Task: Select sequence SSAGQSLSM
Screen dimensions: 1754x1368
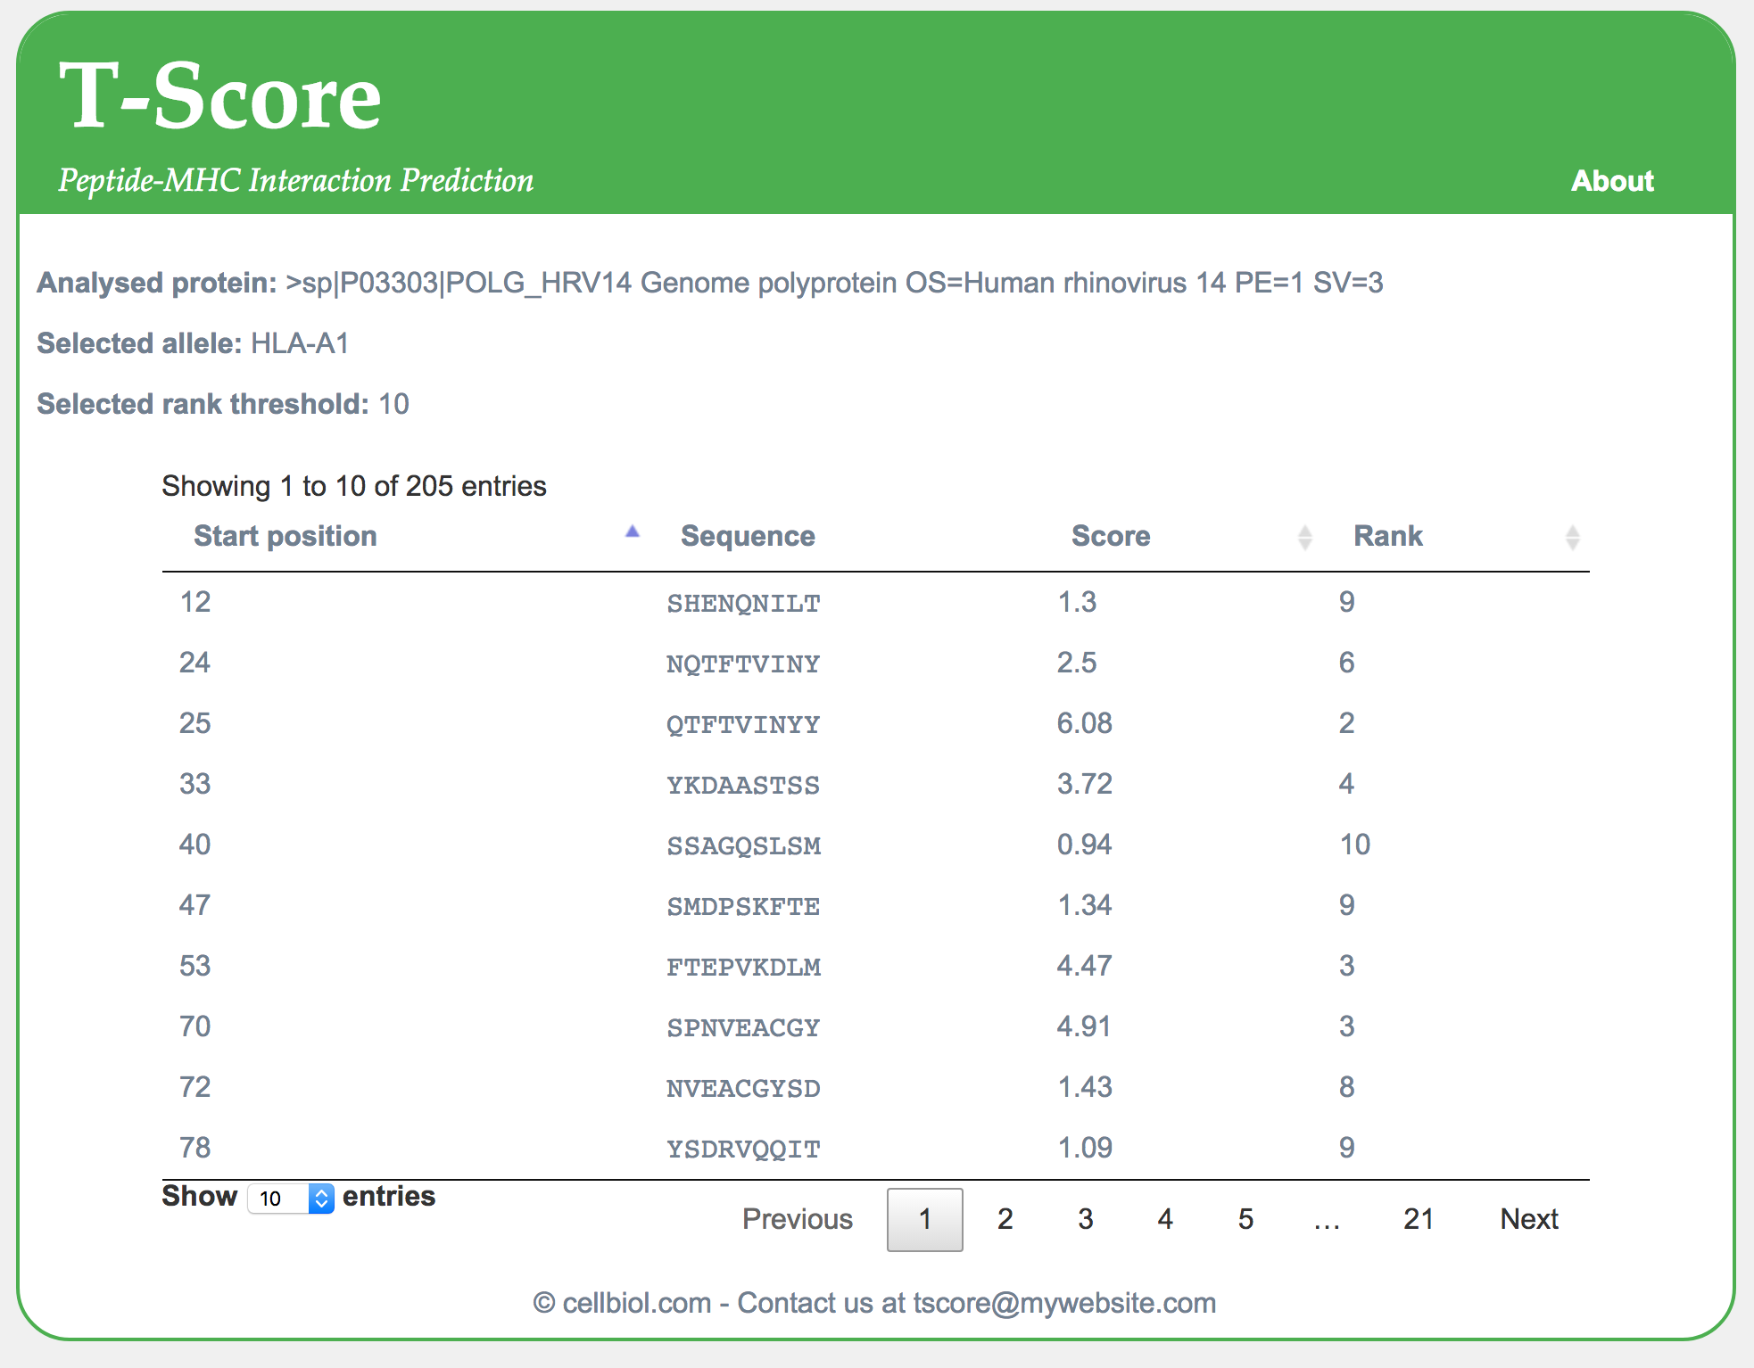Action: 743,846
